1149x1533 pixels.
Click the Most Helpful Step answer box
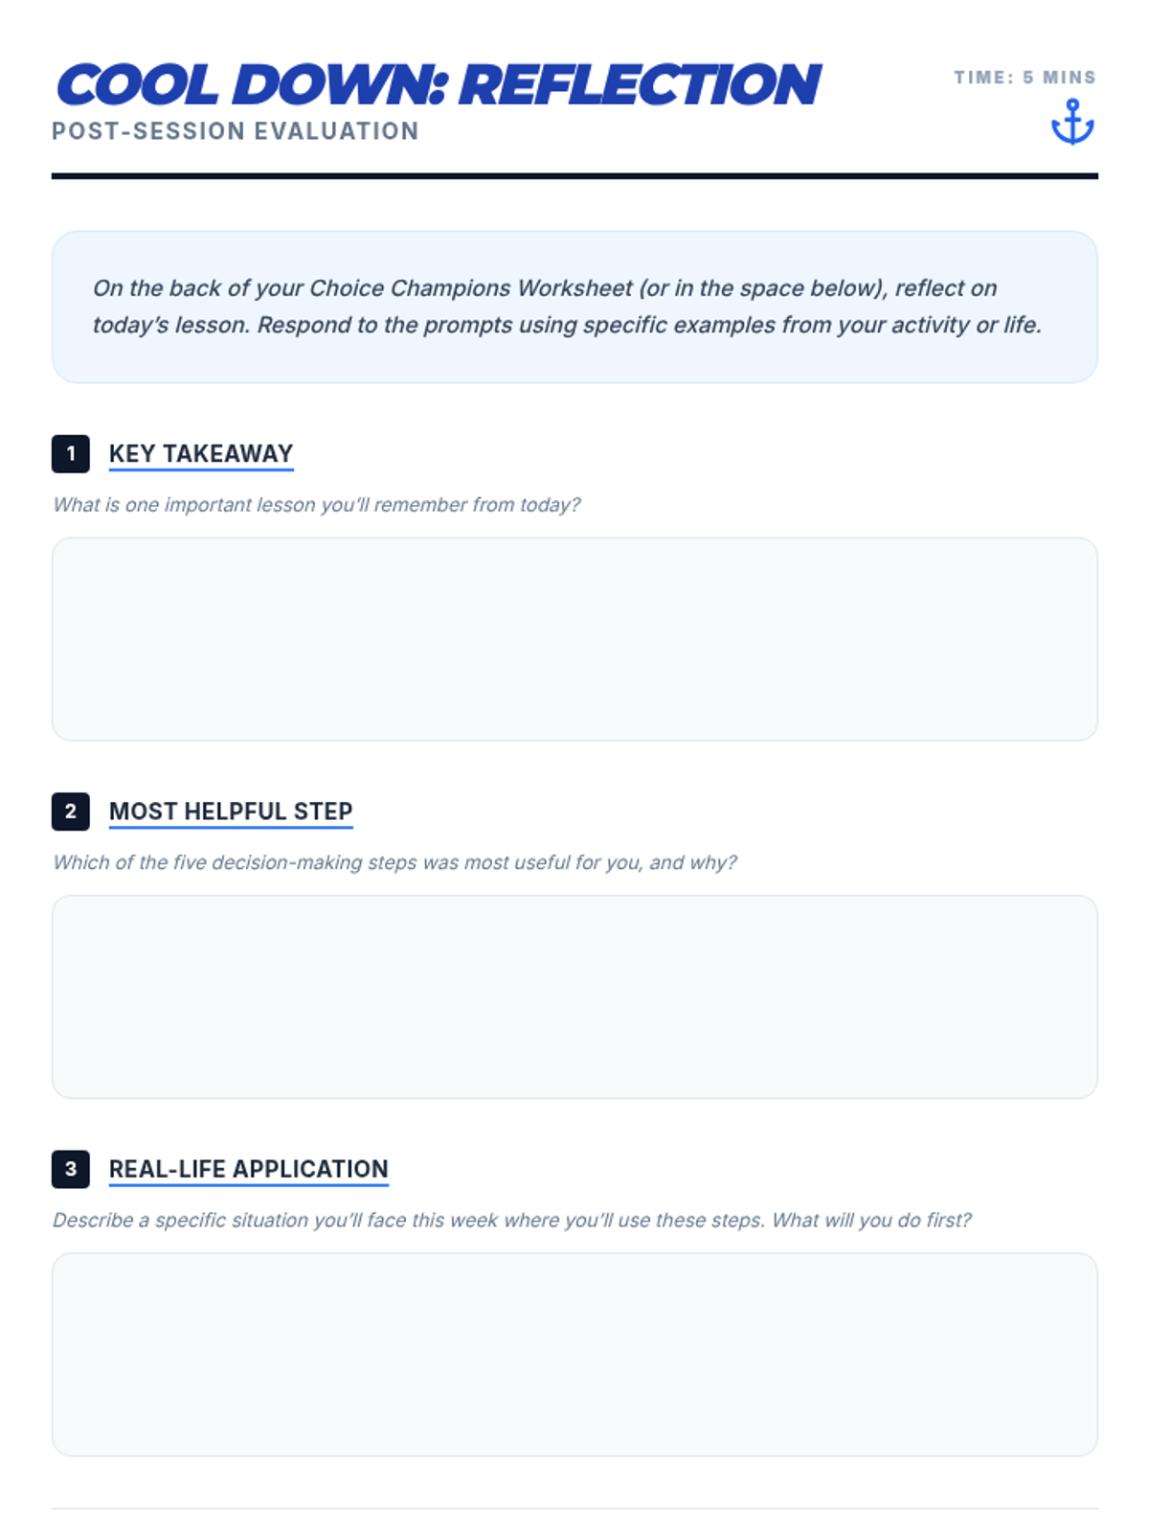tap(574, 996)
